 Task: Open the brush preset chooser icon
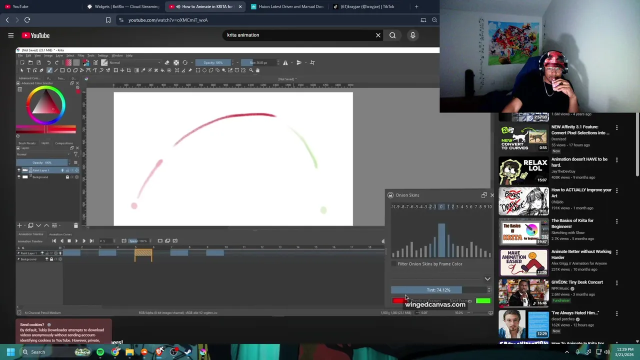coord(104,62)
